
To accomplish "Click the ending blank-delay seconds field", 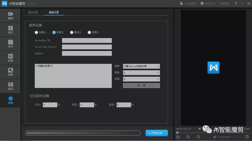I will 124,105.
